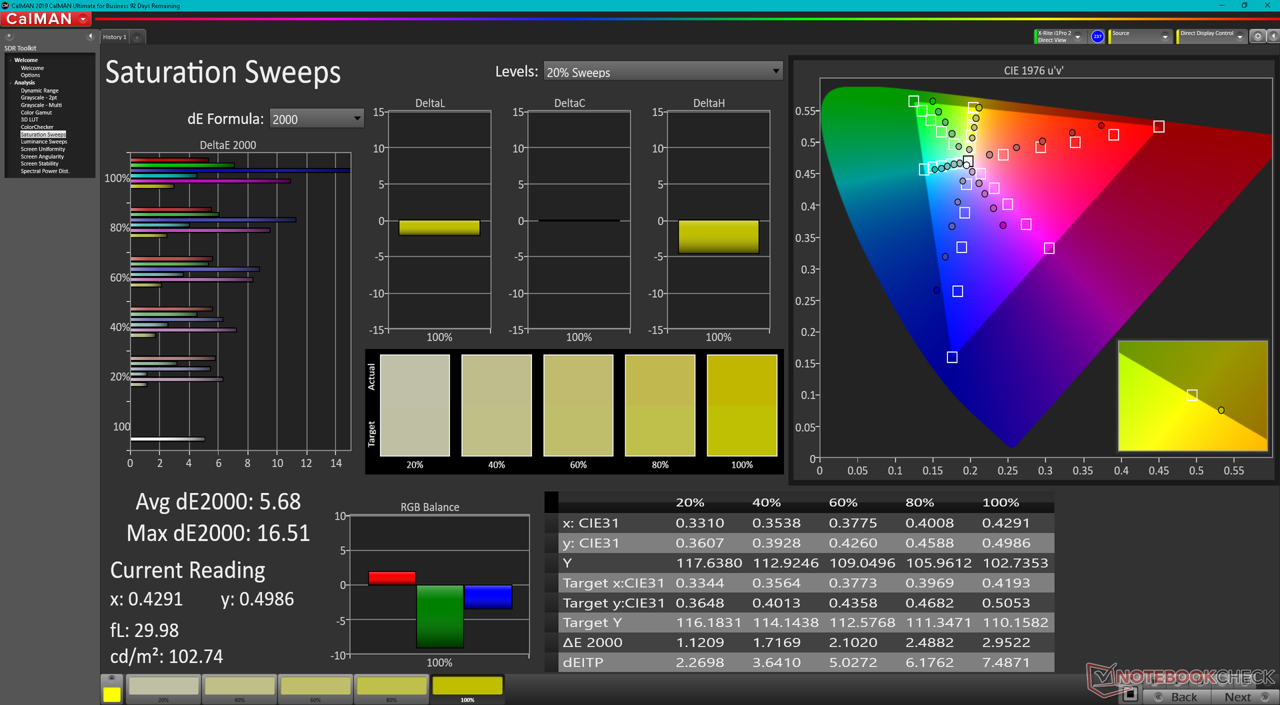Open the Levels 20% Sweeps dropdown
The width and height of the screenshot is (1280, 705).
click(x=663, y=72)
